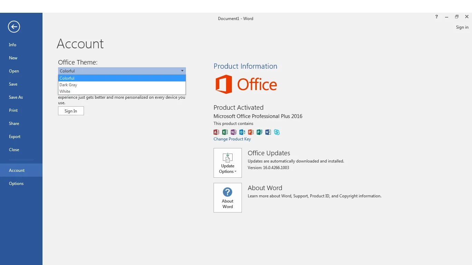The height and width of the screenshot is (265, 472).
Task: Click the Publisher app icon
Action: 259,132
